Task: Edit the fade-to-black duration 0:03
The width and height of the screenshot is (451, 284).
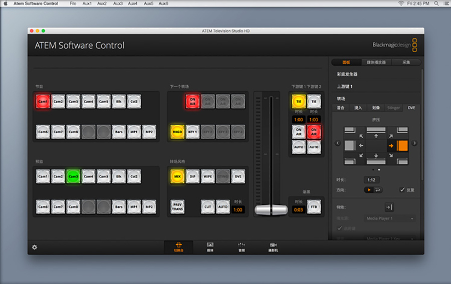Action: coord(298,210)
